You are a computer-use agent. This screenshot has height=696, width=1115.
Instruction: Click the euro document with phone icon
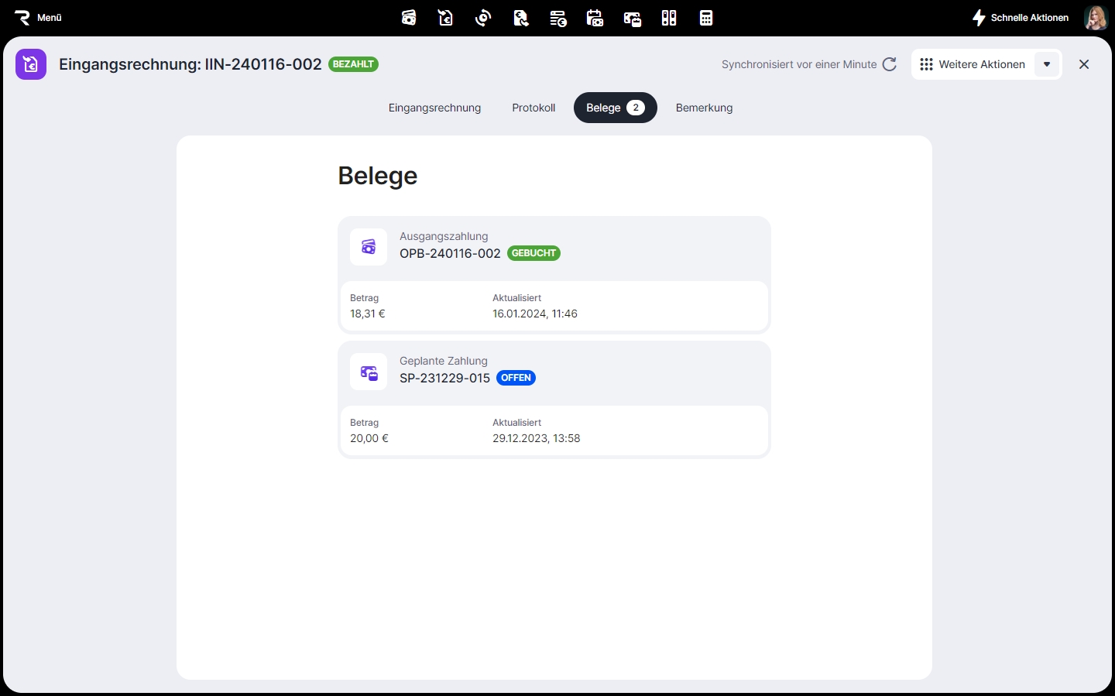point(520,18)
